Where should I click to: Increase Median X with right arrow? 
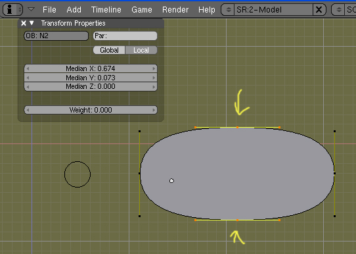[x=154, y=68]
